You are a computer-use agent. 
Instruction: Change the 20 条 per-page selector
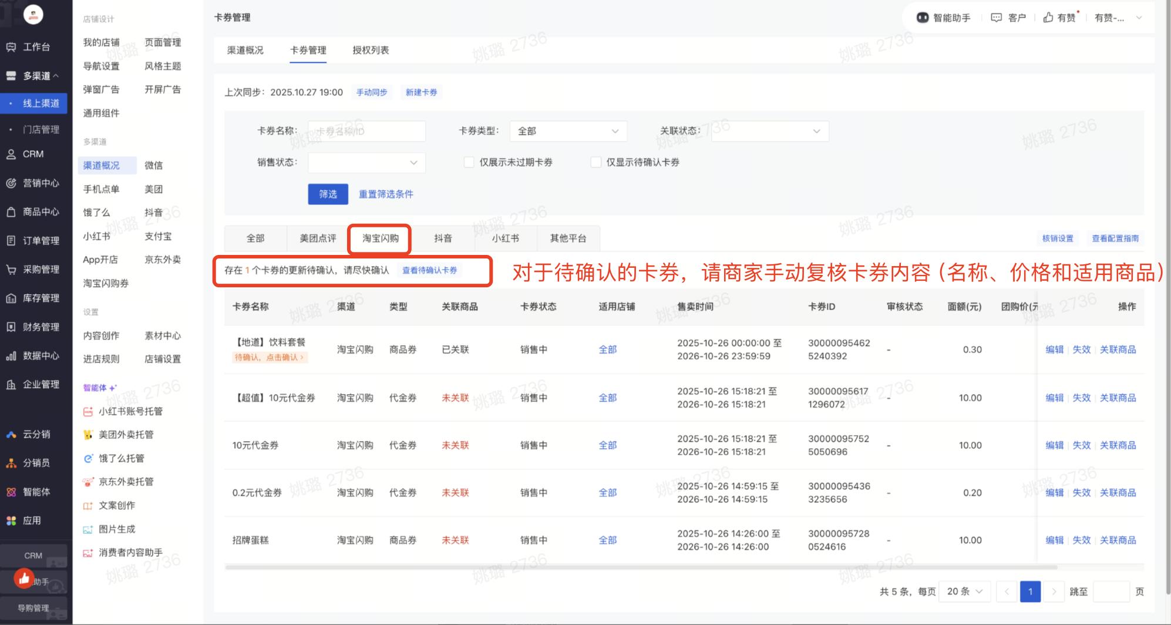(964, 592)
